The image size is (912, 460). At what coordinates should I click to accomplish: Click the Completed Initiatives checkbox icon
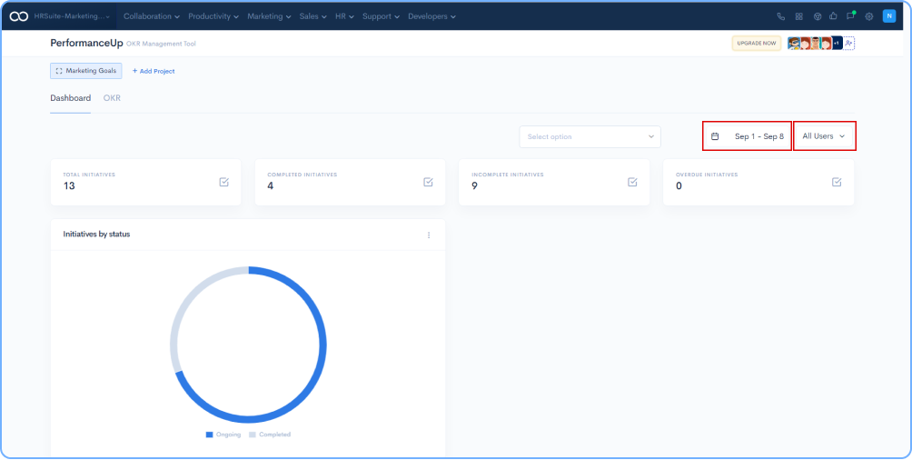[428, 182]
